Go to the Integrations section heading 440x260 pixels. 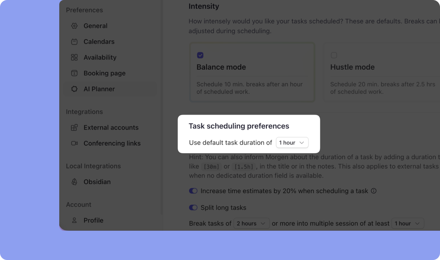[x=85, y=112]
